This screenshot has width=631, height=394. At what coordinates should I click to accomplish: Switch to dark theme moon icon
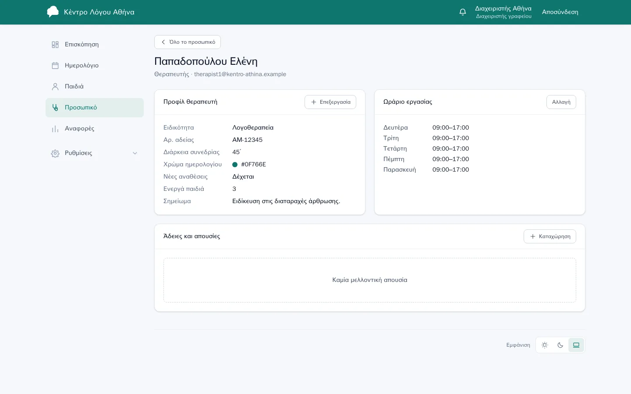tap(560, 345)
